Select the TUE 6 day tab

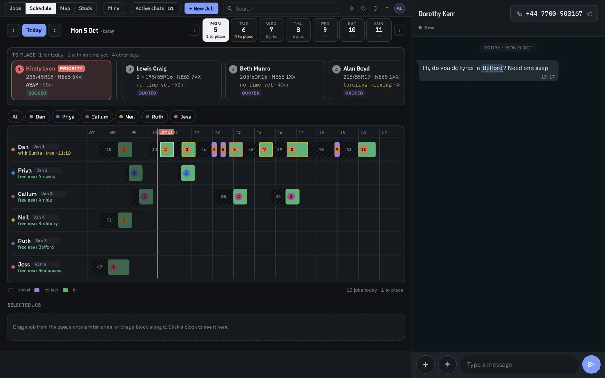point(244,30)
